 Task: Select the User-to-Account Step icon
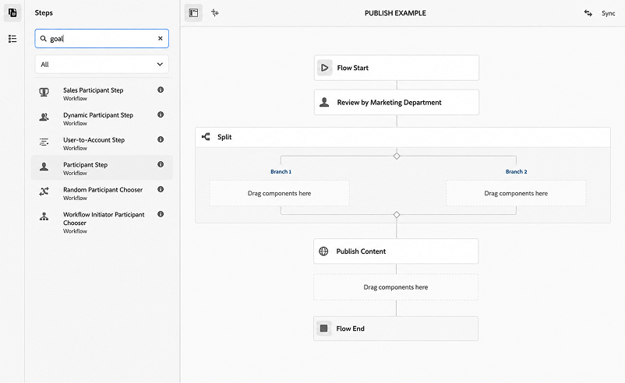click(44, 142)
